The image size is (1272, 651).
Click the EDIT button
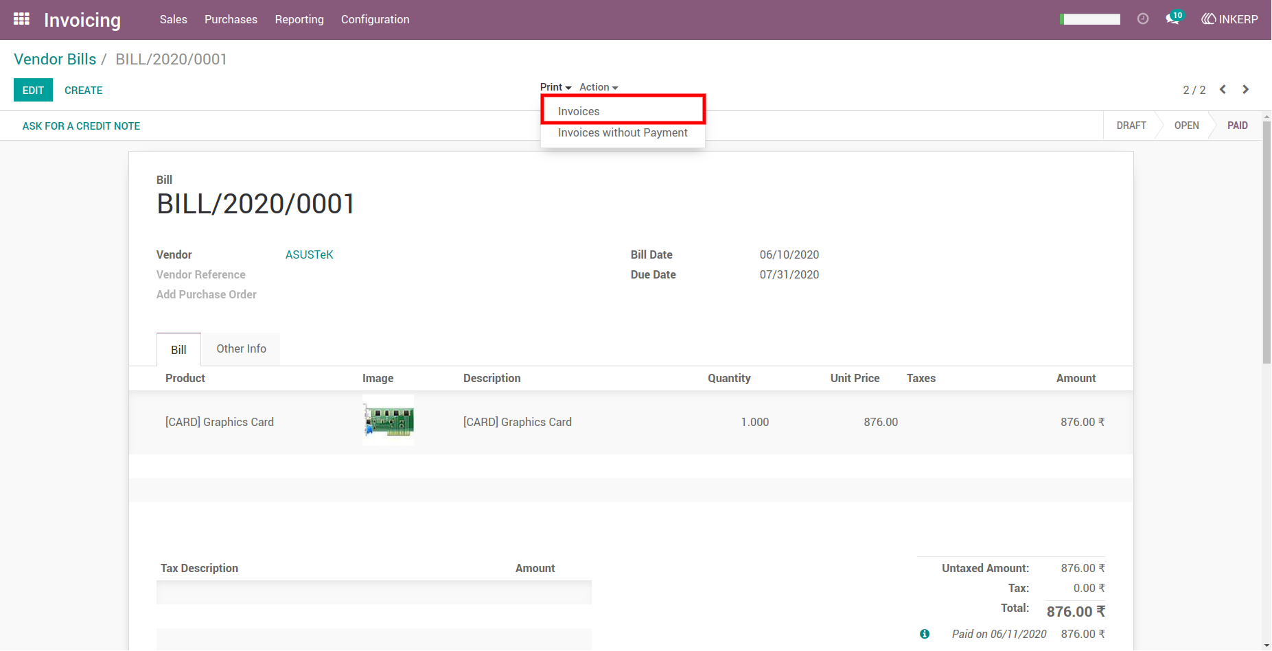[x=33, y=90]
